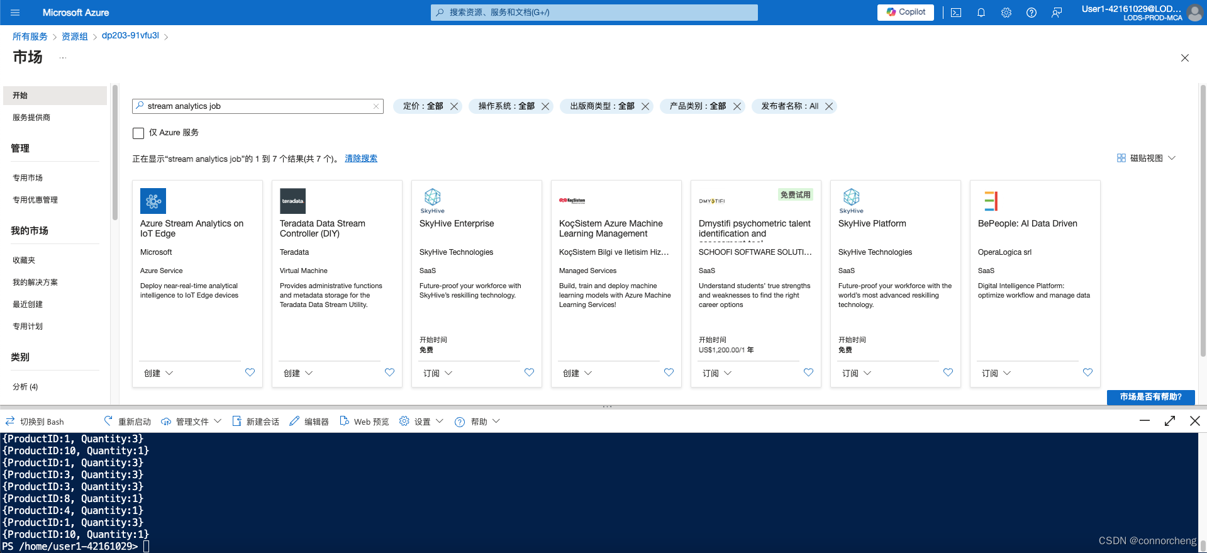This screenshot has height=553, width=1207.
Task: Expand 订阅 on BePeople card
Action: (x=996, y=373)
